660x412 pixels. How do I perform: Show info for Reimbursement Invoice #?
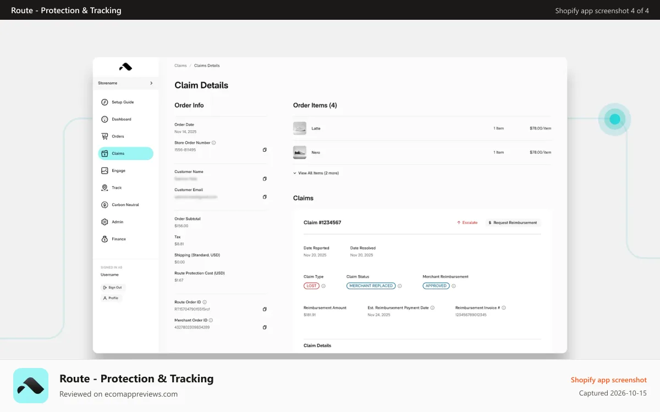coord(504,308)
